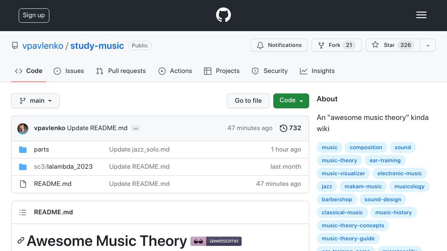The width and height of the screenshot is (447, 251).
Task: Switch to the Code tab
Action: pyautogui.click(x=28, y=71)
